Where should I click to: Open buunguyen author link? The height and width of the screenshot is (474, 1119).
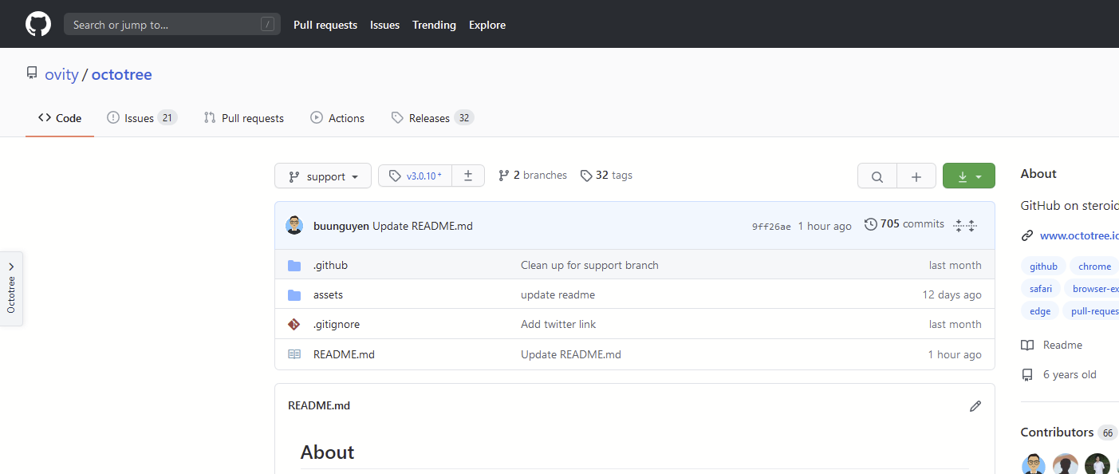point(341,226)
